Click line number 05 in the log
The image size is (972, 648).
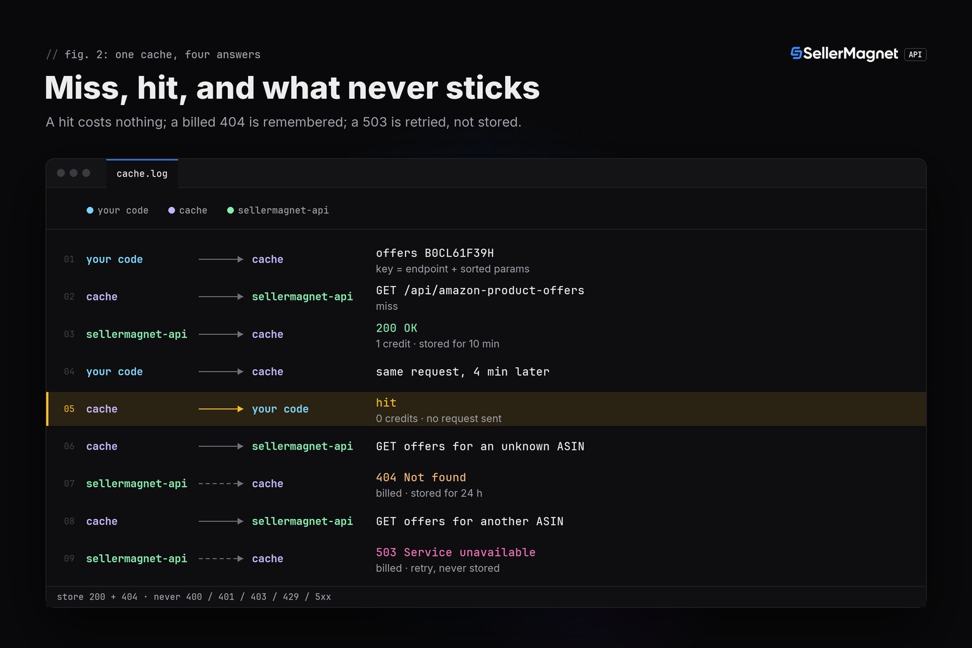point(69,409)
